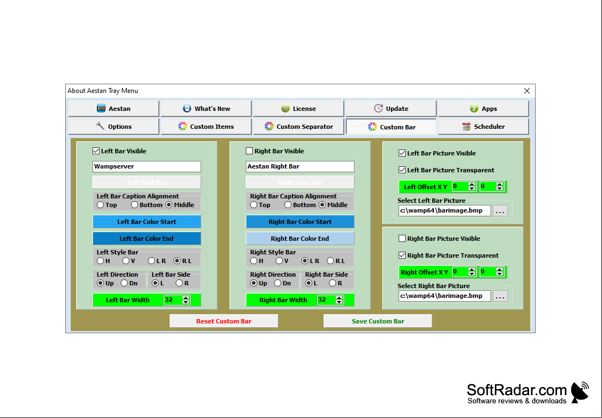Click the License tab icon
Viewport: 602px width, 418px height.
(x=286, y=109)
